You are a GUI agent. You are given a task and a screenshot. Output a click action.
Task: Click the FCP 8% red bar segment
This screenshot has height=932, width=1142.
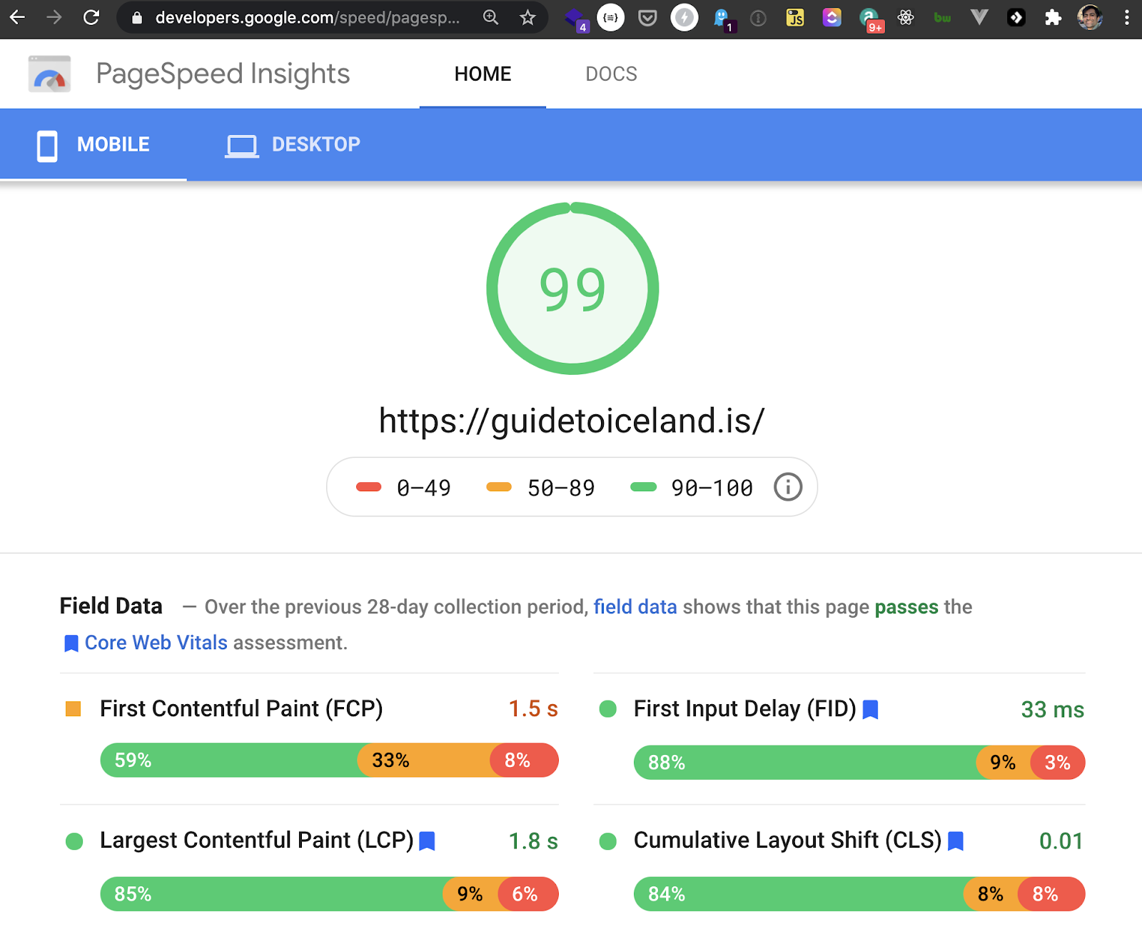pyautogui.click(x=524, y=760)
